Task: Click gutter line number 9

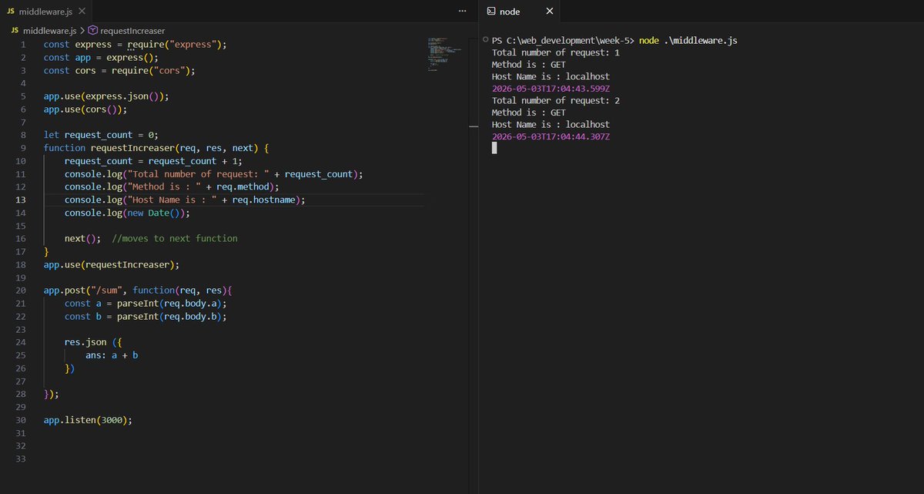Action: [23, 148]
